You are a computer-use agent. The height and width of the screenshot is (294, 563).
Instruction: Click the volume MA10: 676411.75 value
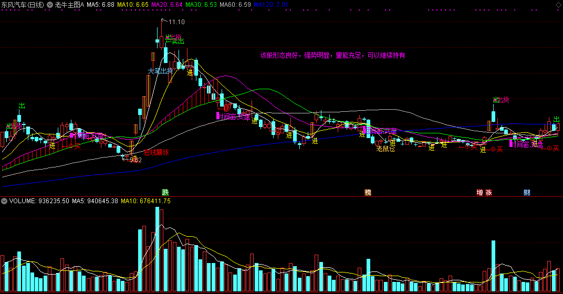(145, 201)
